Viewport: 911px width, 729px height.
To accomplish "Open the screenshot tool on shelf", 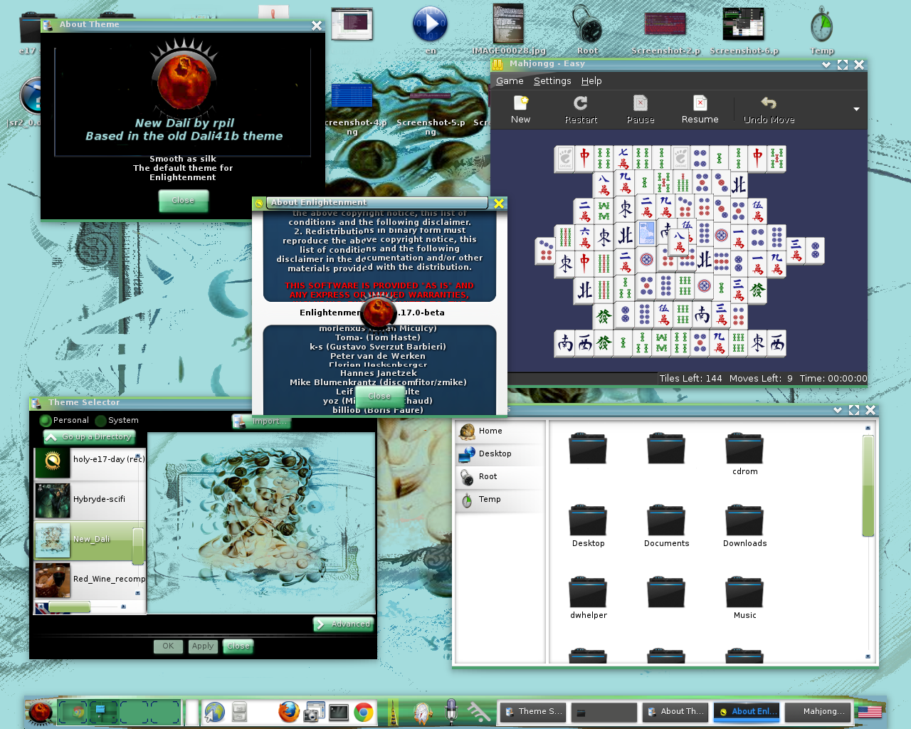I will (x=313, y=712).
